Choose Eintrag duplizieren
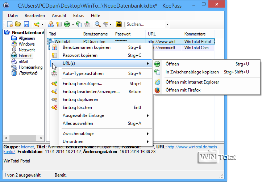 pos(101,100)
